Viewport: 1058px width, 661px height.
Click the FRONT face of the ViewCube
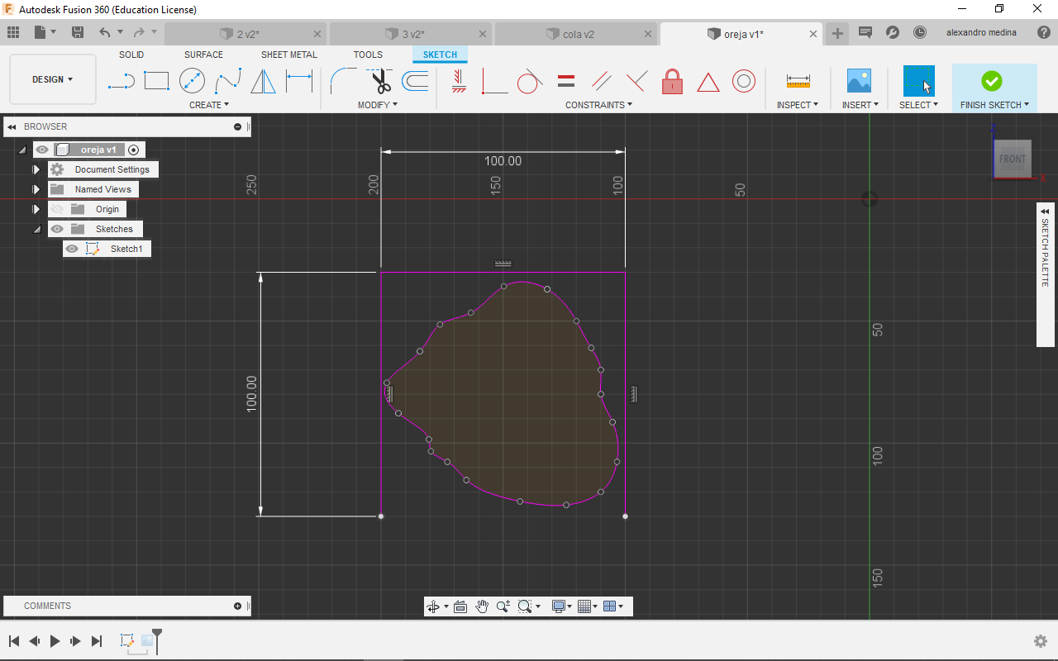point(1012,159)
